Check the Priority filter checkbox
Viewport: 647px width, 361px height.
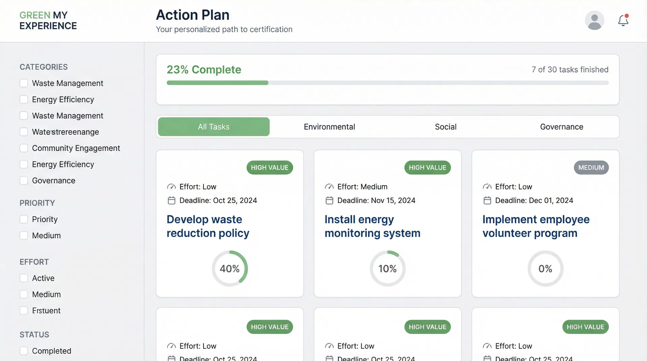coord(24,219)
